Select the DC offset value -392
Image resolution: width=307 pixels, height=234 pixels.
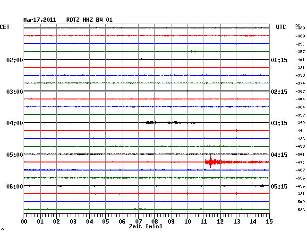point(300,123)
